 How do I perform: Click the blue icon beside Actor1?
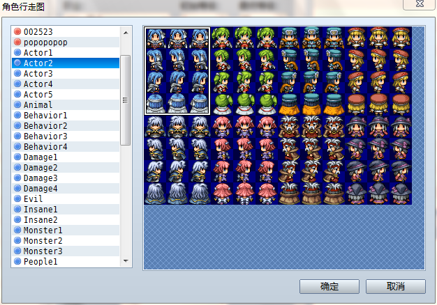pyautogui.click(x=17, y=52)
